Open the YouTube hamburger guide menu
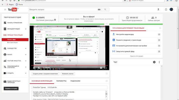179x100 pixels. coord(5,9)
